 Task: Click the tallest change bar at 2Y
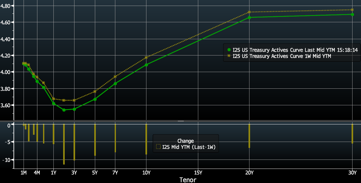click(x=64, y=144)
